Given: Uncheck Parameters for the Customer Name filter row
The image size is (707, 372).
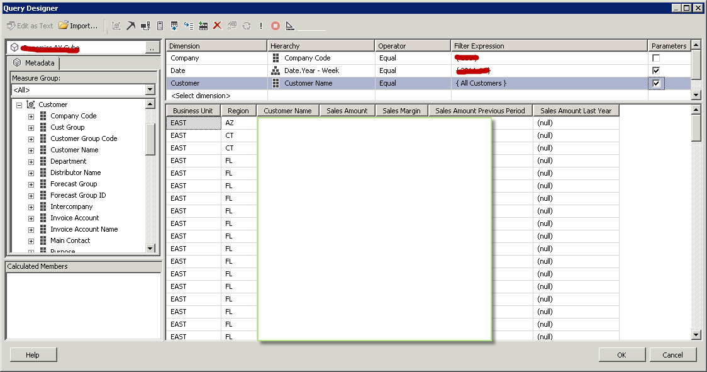Looking at the screenshot, I should click(x=657, y=82).
